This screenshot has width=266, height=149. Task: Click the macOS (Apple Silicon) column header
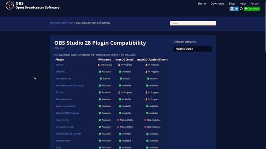click(x=153, y=60)
